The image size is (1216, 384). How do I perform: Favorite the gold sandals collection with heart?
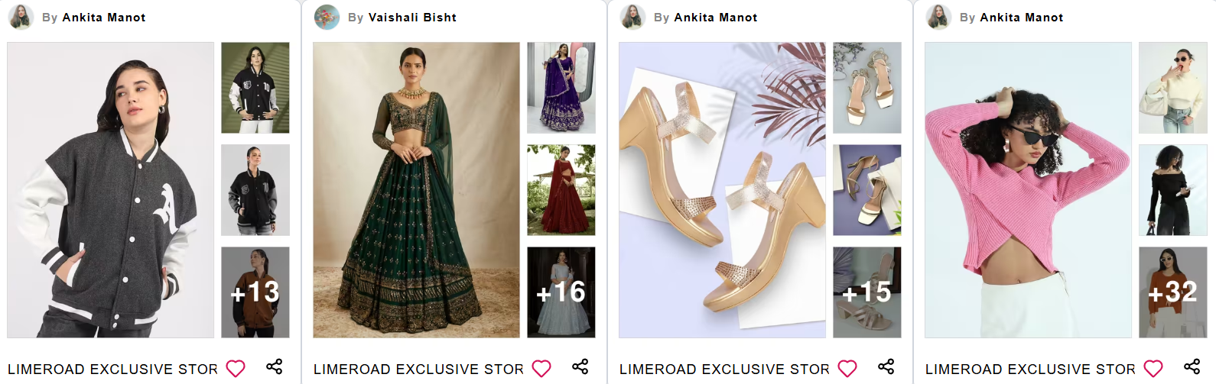tap(847, 369)
